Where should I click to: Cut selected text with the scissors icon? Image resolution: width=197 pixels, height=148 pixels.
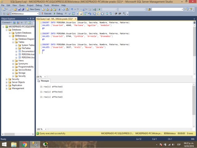click(59, 9)
